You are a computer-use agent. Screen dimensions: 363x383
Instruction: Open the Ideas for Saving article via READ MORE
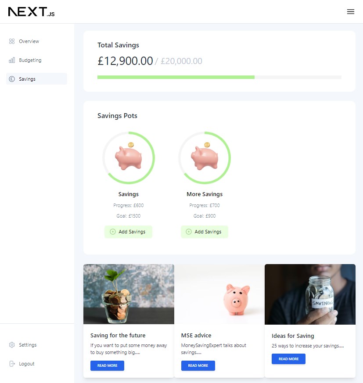click(x=288, y=359)
